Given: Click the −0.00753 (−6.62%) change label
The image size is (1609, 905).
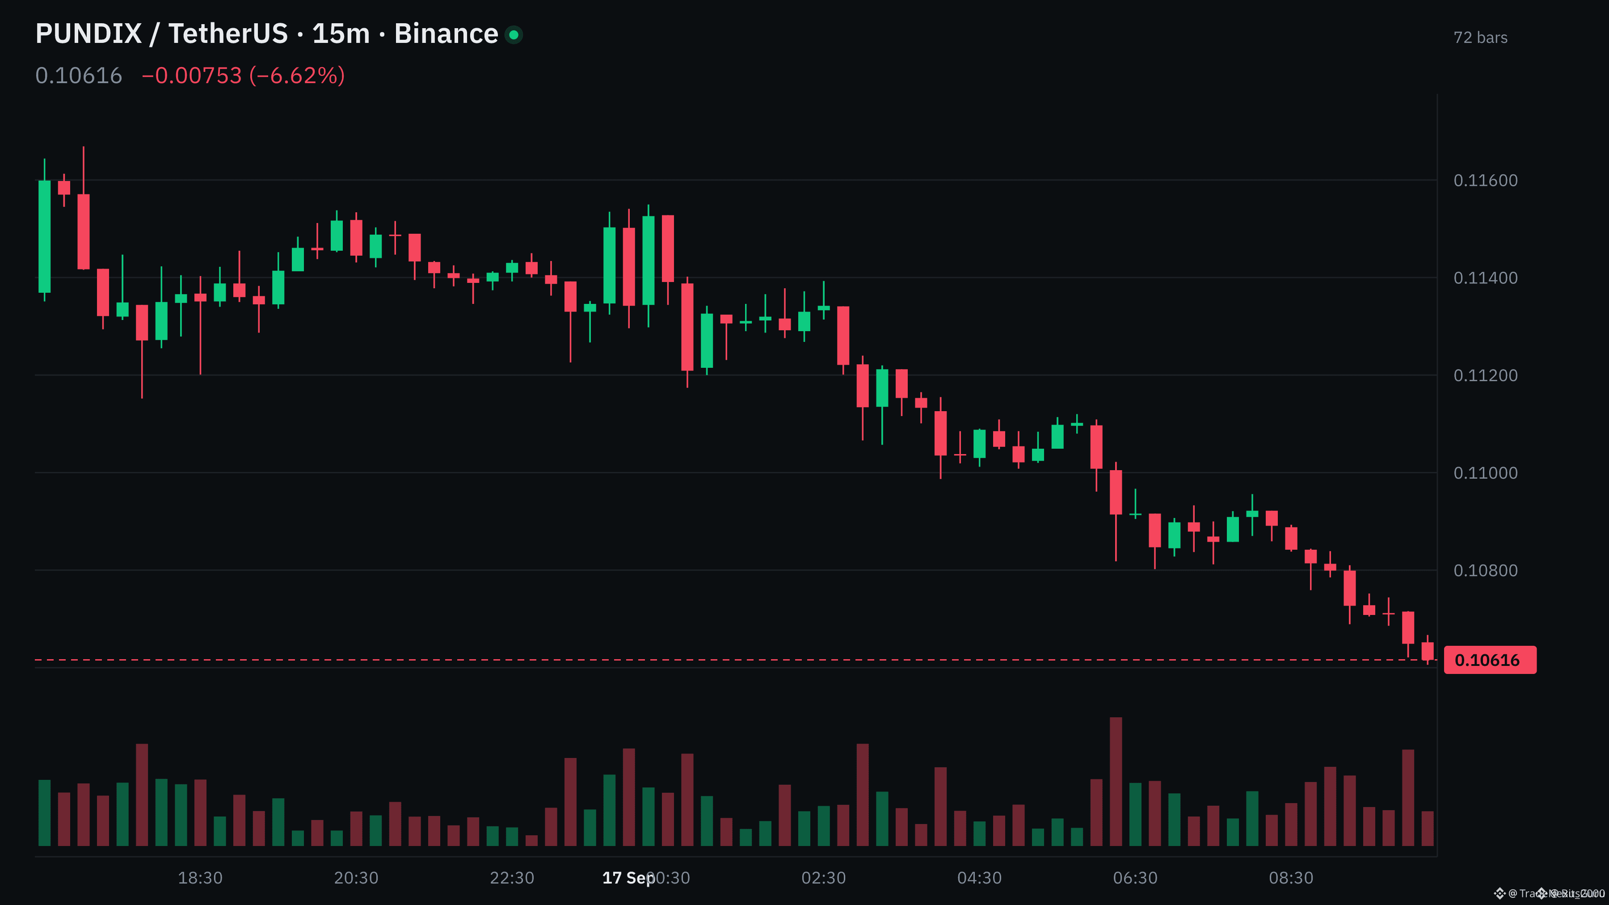Looking at the screenshot, I should 244,76.
